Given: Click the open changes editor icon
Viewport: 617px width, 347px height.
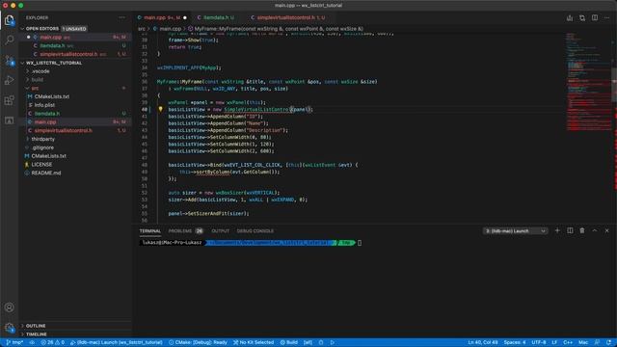Looking at the screenshot, I should pos(582,17).
